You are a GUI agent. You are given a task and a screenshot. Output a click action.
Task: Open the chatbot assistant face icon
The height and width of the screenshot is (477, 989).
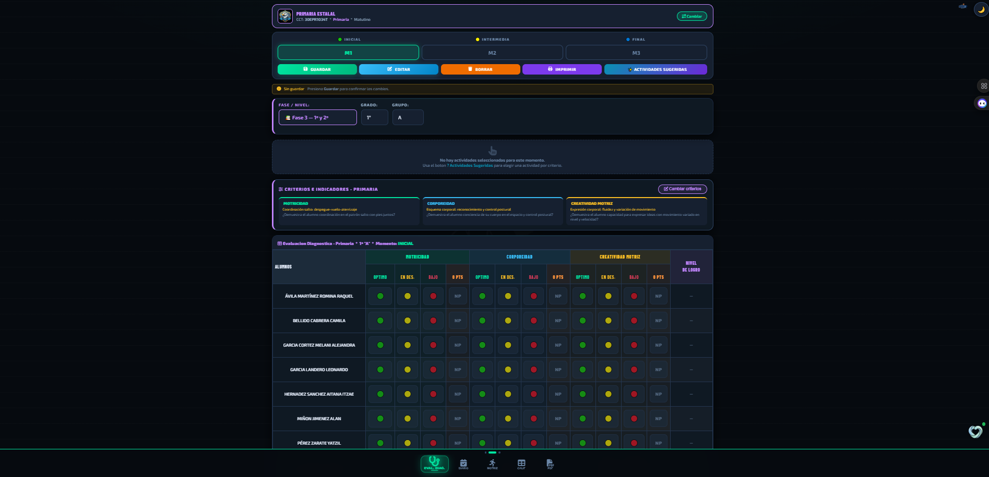tap(982, 103)
